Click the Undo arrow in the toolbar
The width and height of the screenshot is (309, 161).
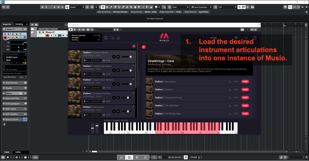pyautogui.click(x=4, y=7)
